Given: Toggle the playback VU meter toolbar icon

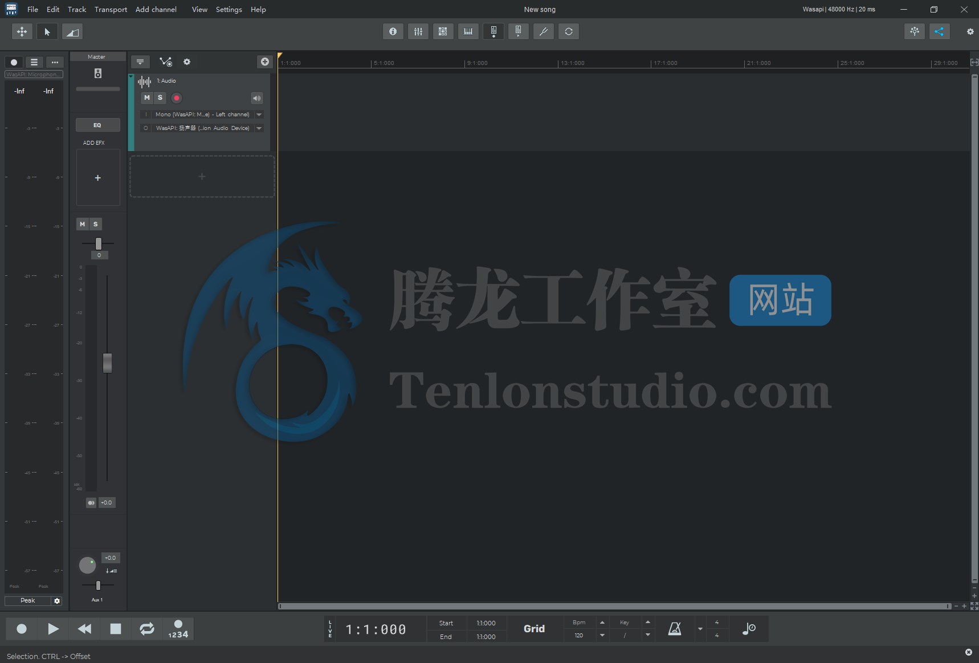Looking at the screenshot, I should 518,31.
